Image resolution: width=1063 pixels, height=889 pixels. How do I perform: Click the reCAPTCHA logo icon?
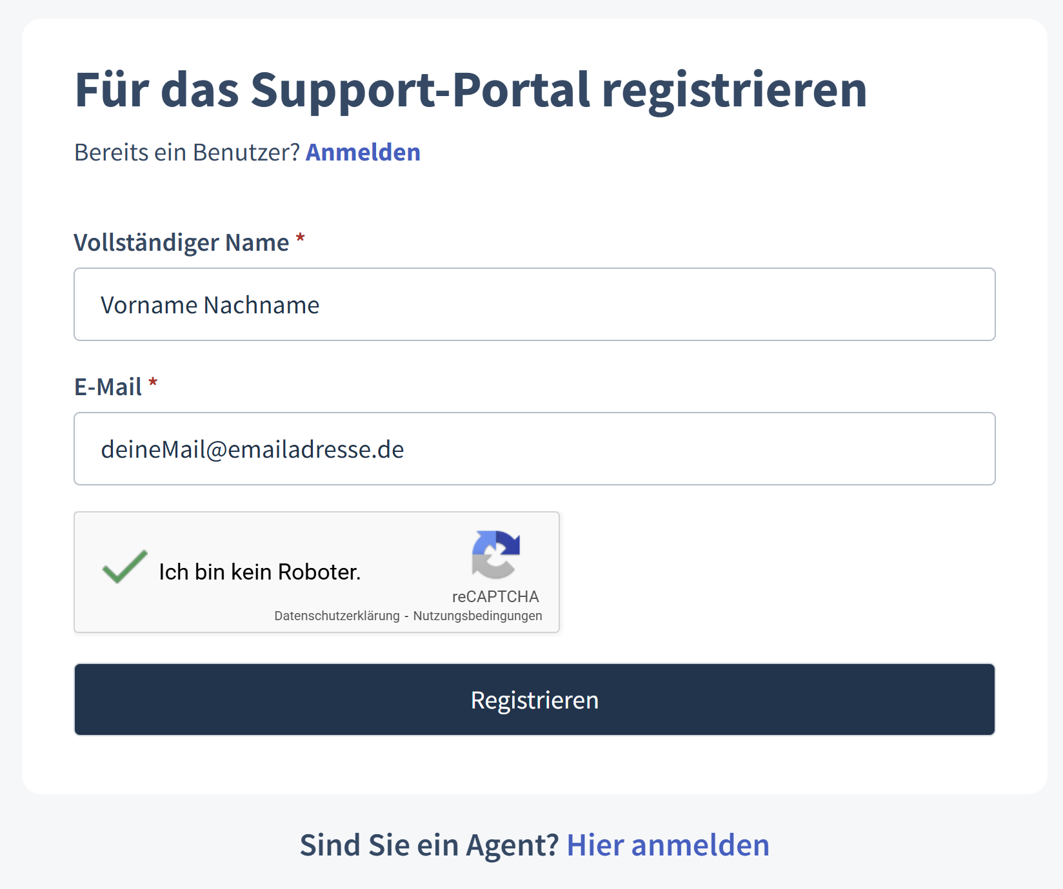(x=495, y=554)
